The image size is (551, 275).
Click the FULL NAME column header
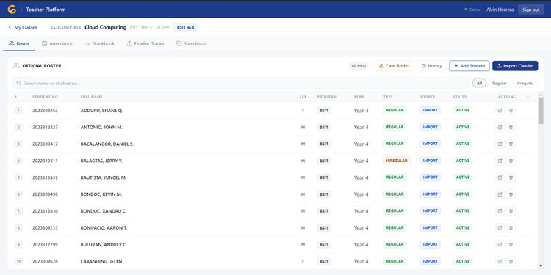[x=91, y=97]
